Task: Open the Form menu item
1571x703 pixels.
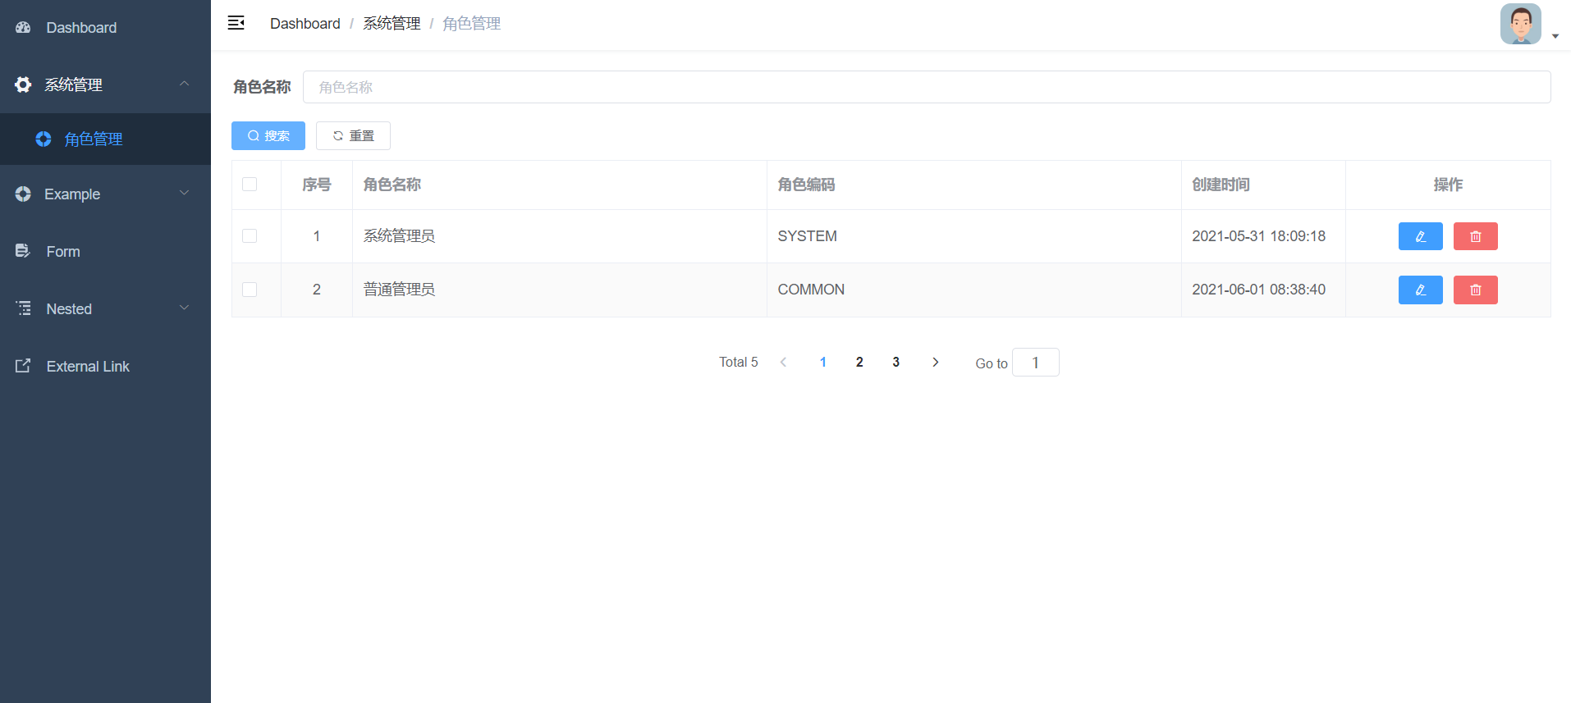Action: pos(105,251)
